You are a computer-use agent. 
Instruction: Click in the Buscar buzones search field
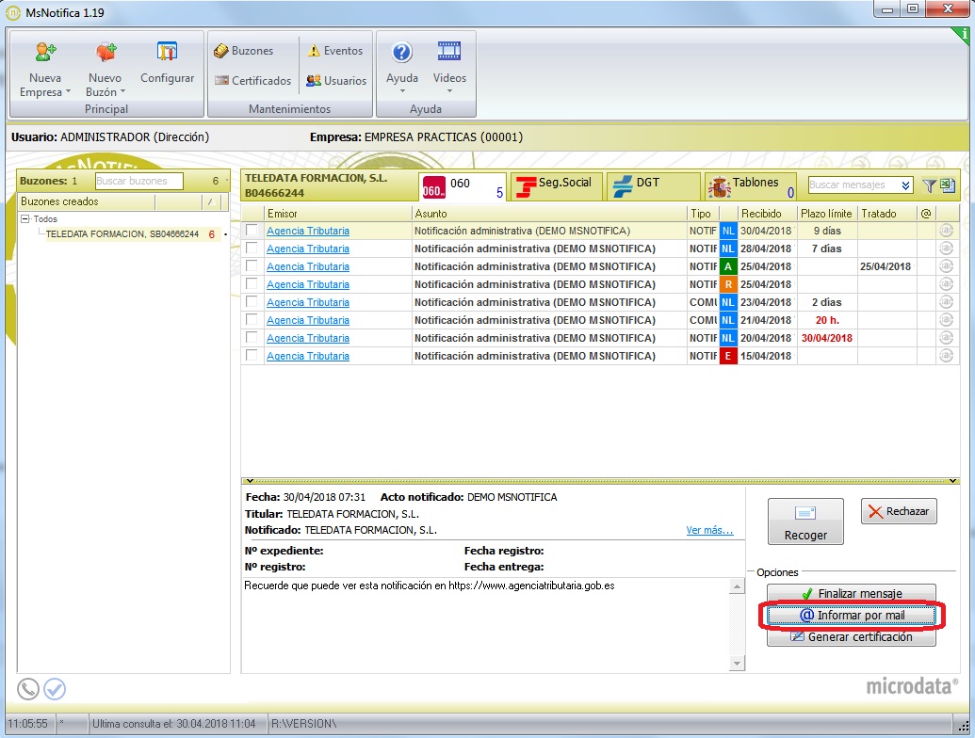(x=139, y=181)
